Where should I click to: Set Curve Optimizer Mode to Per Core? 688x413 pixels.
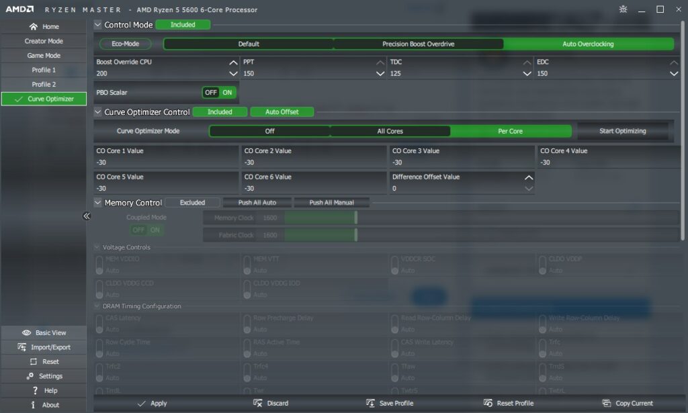(511, 131)
